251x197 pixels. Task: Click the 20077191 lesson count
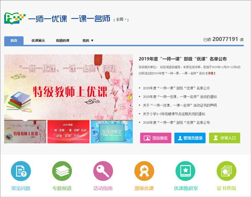pyautogui.click(x=225, y=39)
